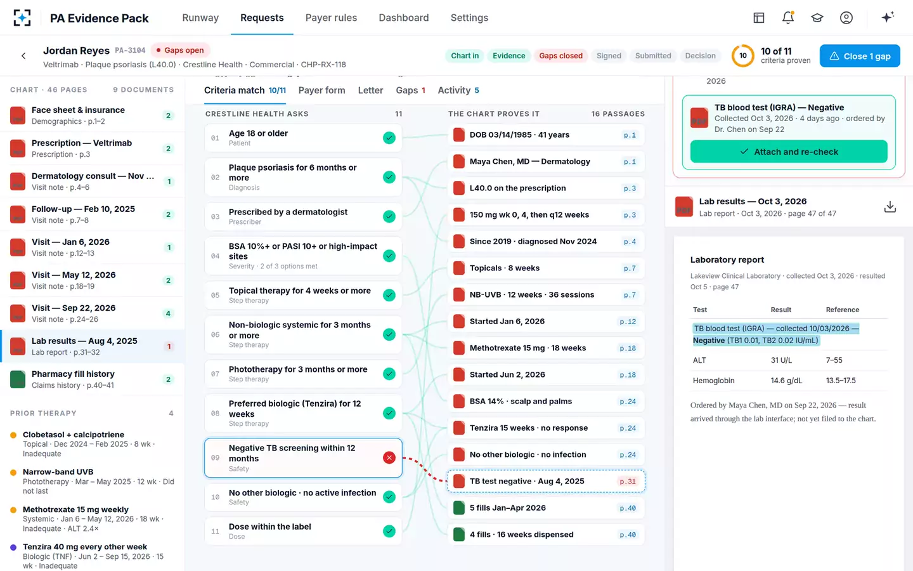Click the red X status on criterion 09
The image size is (913, 571).
(389, 457)
